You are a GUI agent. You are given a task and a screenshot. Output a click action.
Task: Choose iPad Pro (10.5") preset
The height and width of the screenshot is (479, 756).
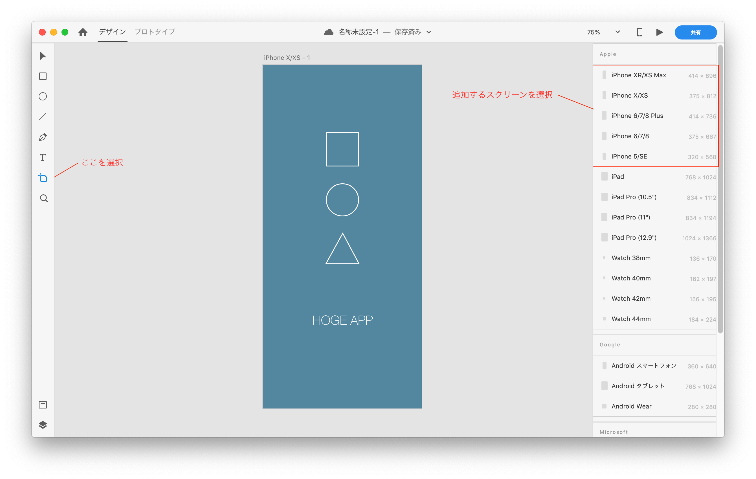[x=655, y=197]
